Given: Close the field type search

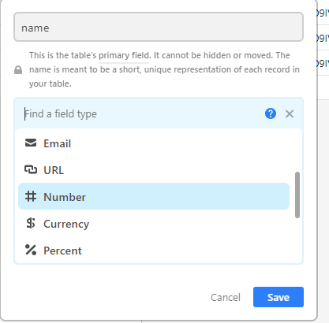Looking at the screenshot, I should tap(290, 114).
